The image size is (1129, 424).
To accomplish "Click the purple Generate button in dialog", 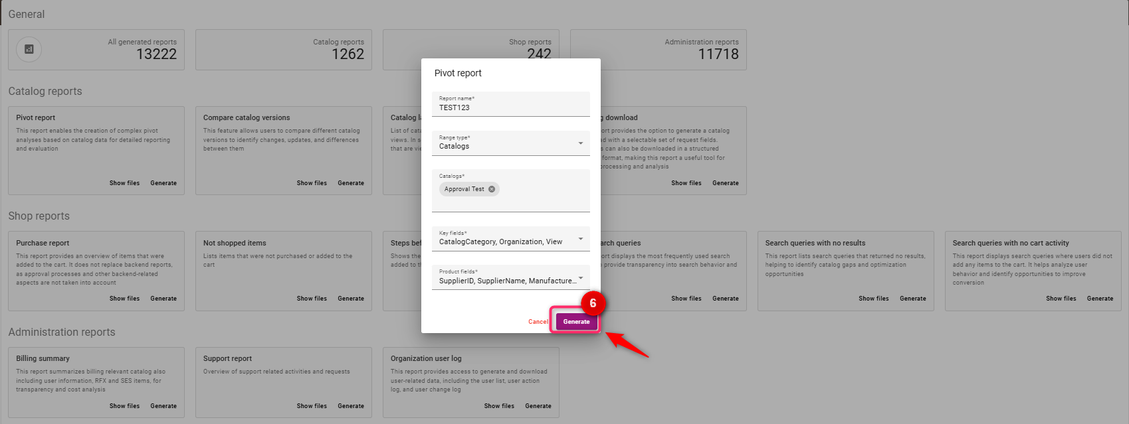I will tap(576, 322).
